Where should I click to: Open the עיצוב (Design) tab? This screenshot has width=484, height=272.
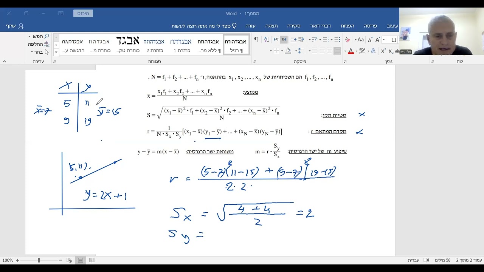[x=392, y=26]
